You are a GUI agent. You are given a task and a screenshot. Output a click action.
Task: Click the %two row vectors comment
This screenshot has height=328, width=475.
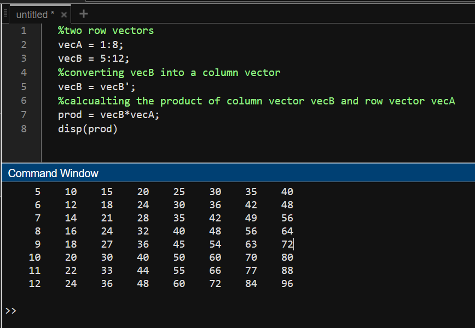pos(106,31)
